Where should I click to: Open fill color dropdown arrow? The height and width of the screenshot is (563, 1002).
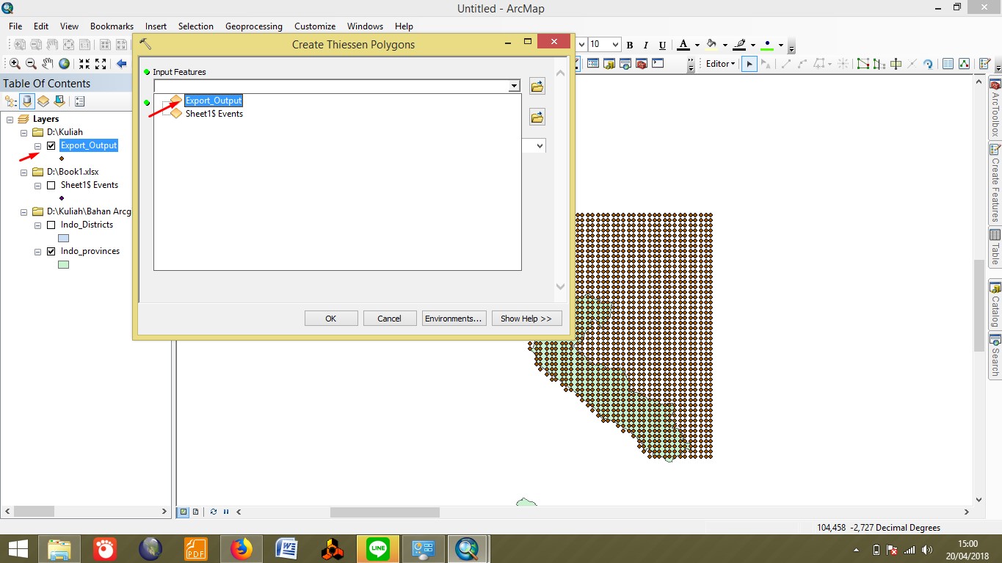[x=725, y=46]
